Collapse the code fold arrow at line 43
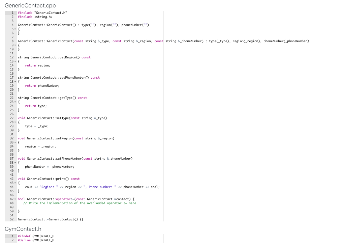This screenshot has height=243, width=343. 15,183
